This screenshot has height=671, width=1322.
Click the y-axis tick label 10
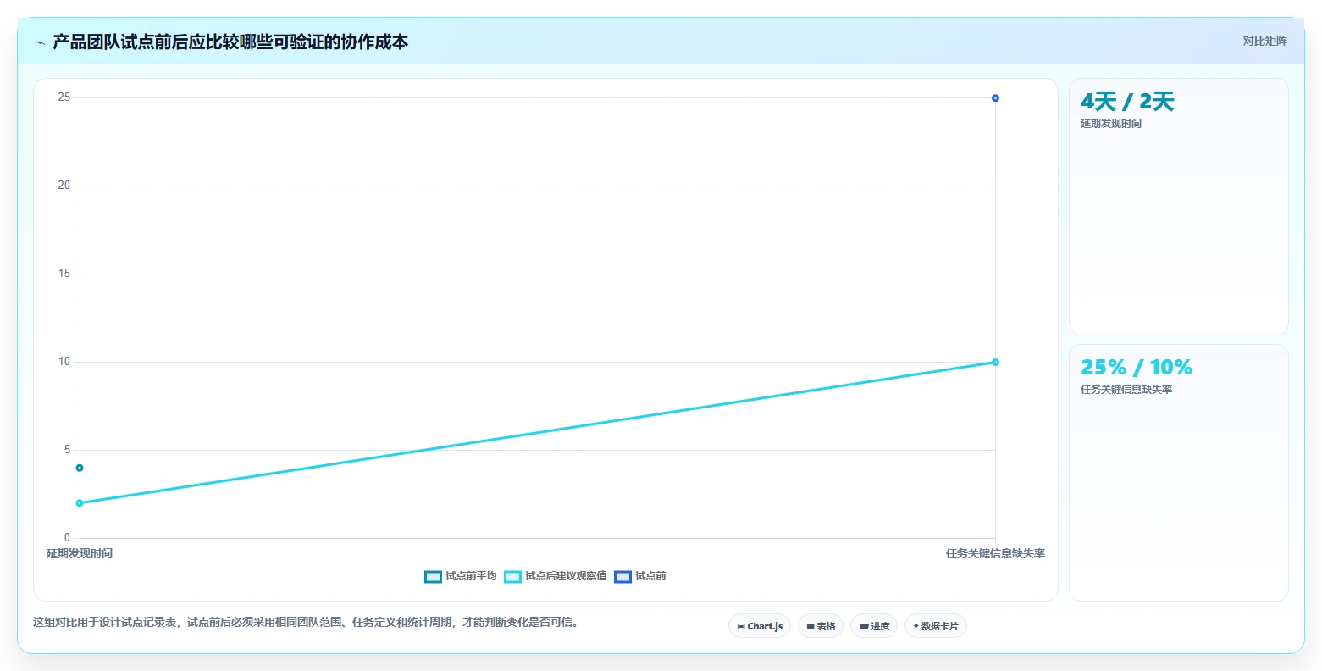(x=64, y=362)
